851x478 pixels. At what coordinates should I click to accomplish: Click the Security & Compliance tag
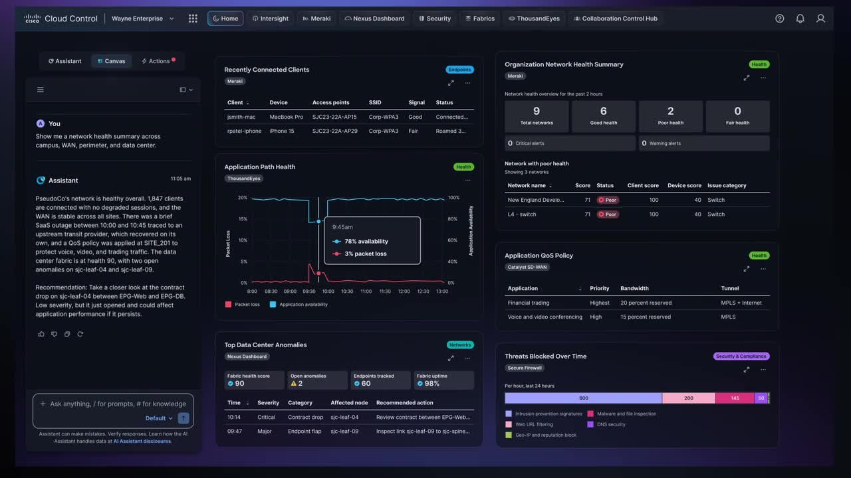pyautogui.click(x=741, y=357)
